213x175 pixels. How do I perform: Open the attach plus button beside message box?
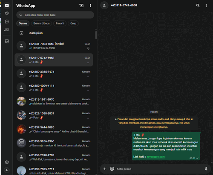[x=105, y=169]
